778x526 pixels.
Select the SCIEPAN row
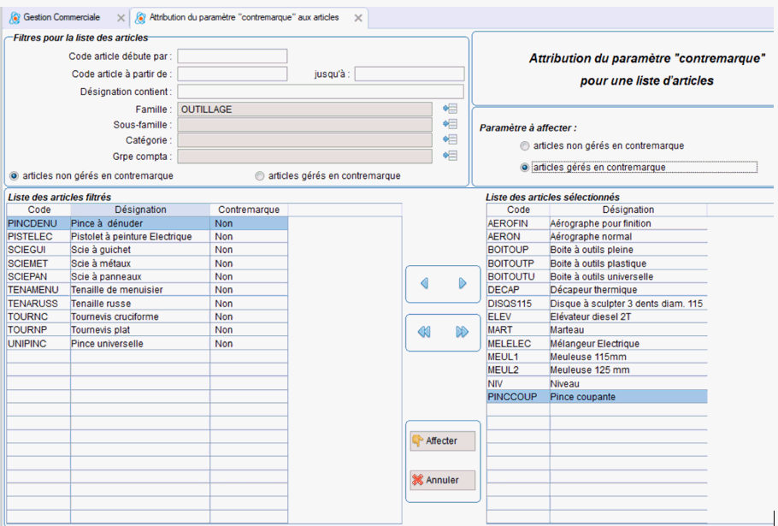[x=147, y=276]
